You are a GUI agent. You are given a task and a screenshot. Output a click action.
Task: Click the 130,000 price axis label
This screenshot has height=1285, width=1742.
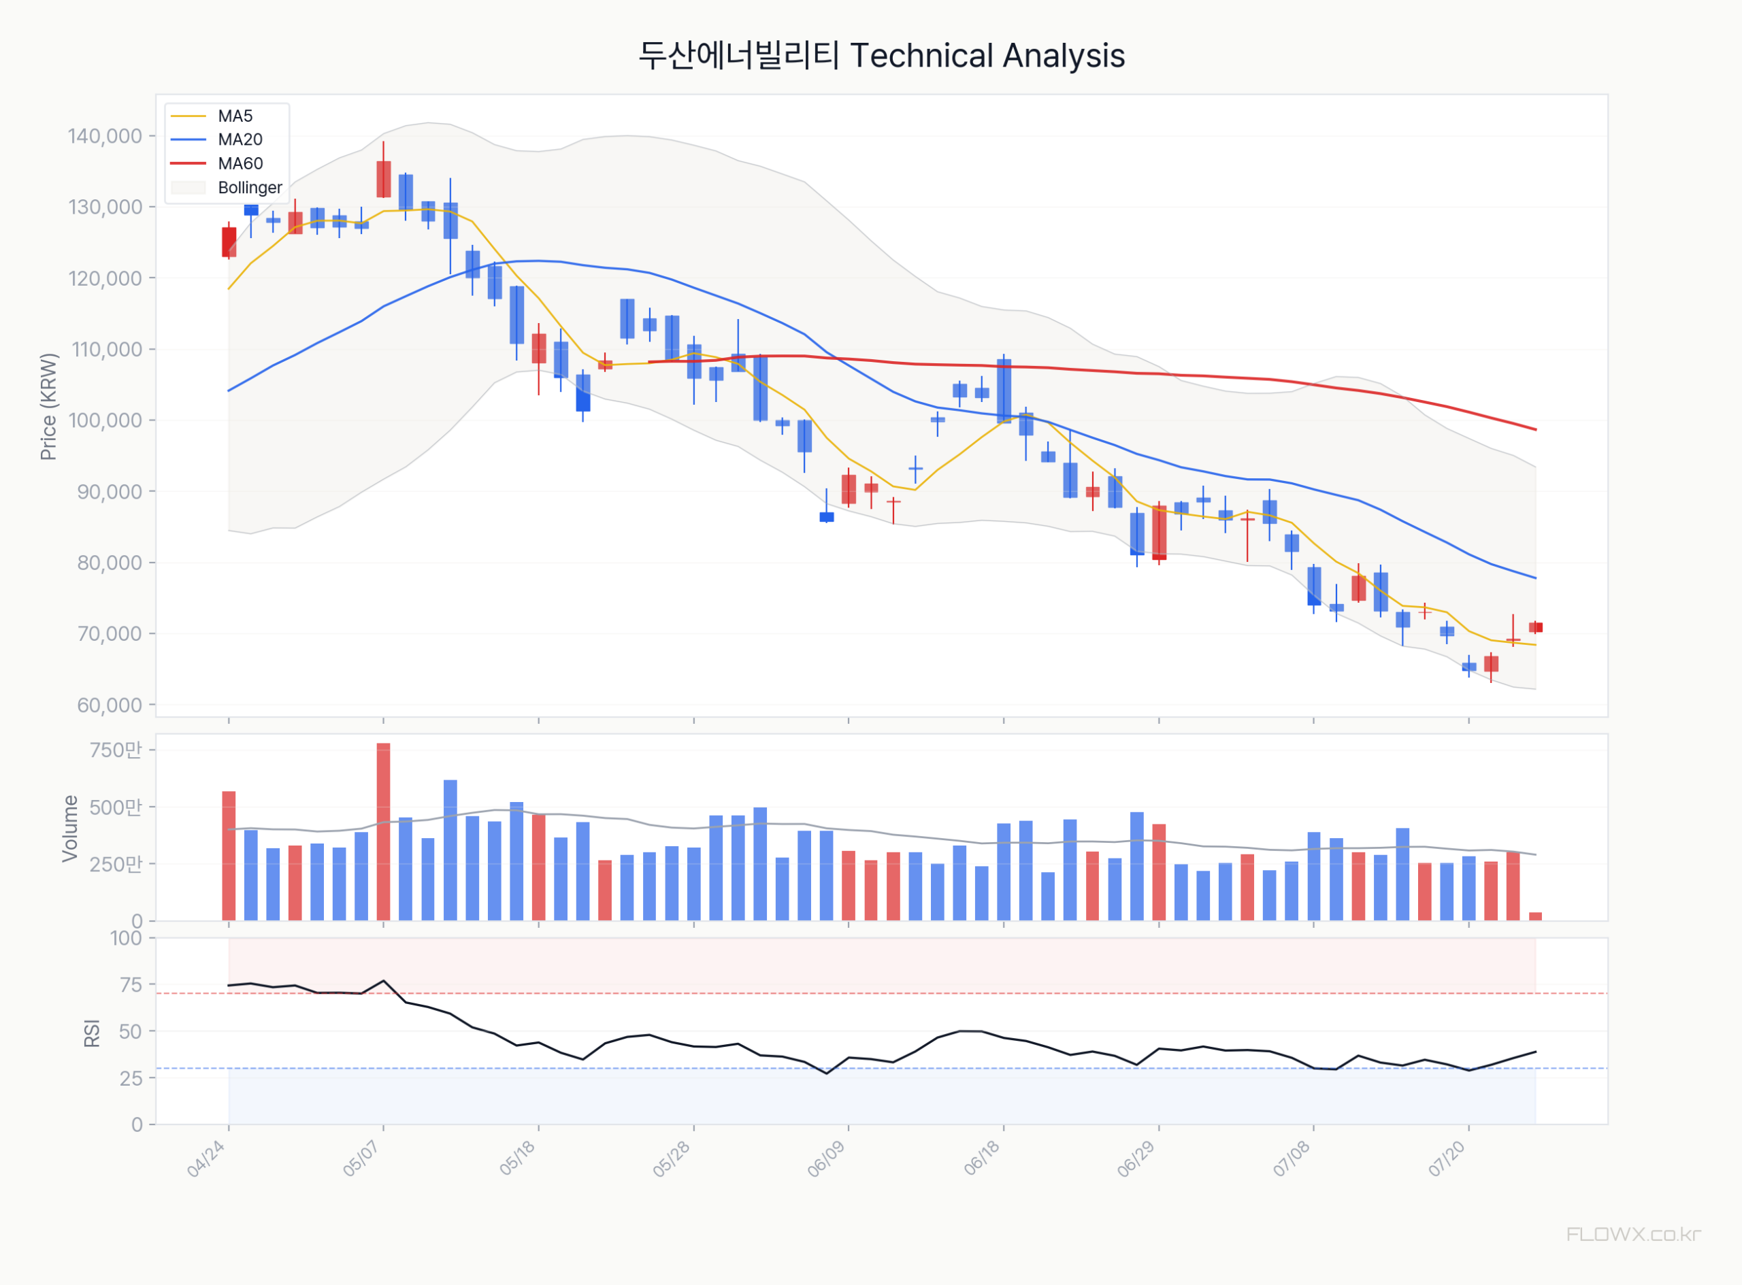pos(105,207)
